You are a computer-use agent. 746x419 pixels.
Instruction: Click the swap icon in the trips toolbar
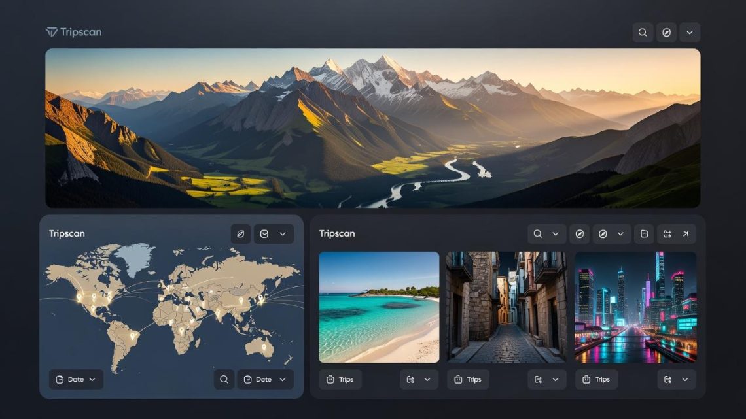tap(667, 234)
